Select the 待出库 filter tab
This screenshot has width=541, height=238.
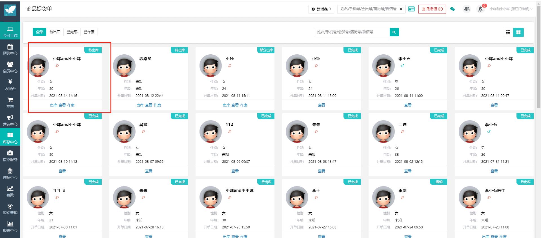[x=55, y=32]
